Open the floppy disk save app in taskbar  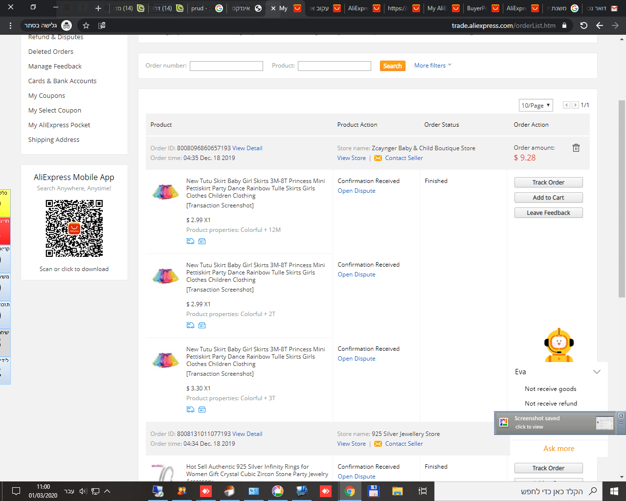click(373, 491)
